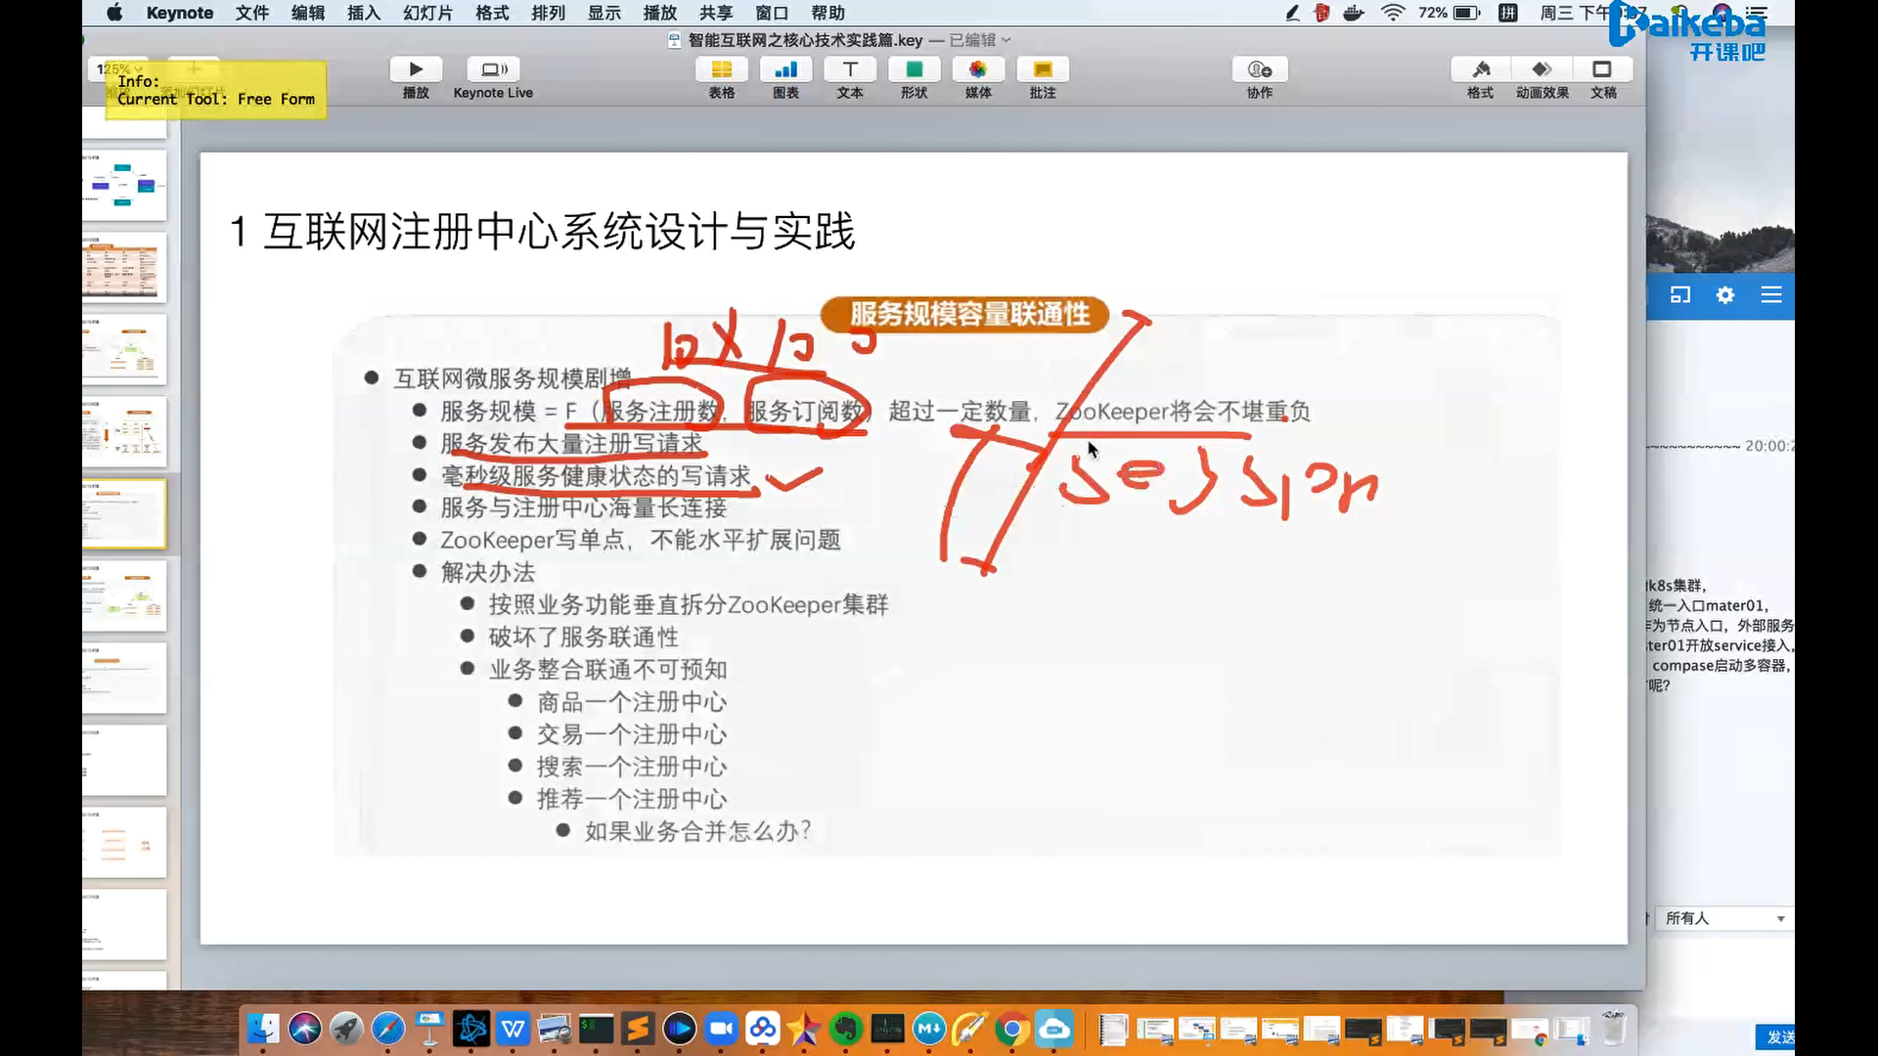The width and height of the screenshot is (1878, 1056).
Task: Insert a shape with 形状 icon
Action: click(914, 70)
